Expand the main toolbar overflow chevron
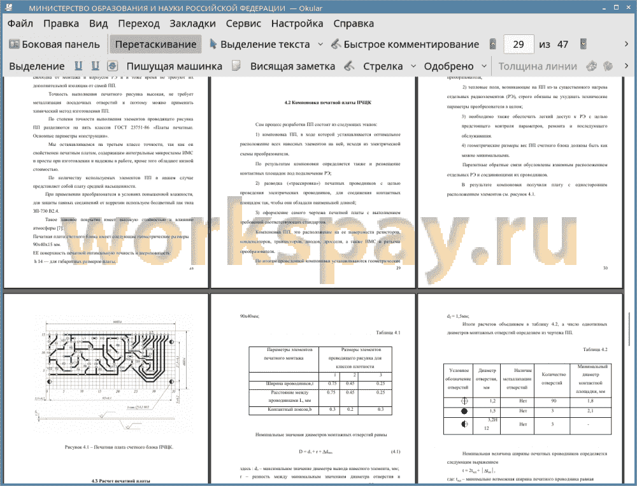637x486 pixels. tap(626, 44)
